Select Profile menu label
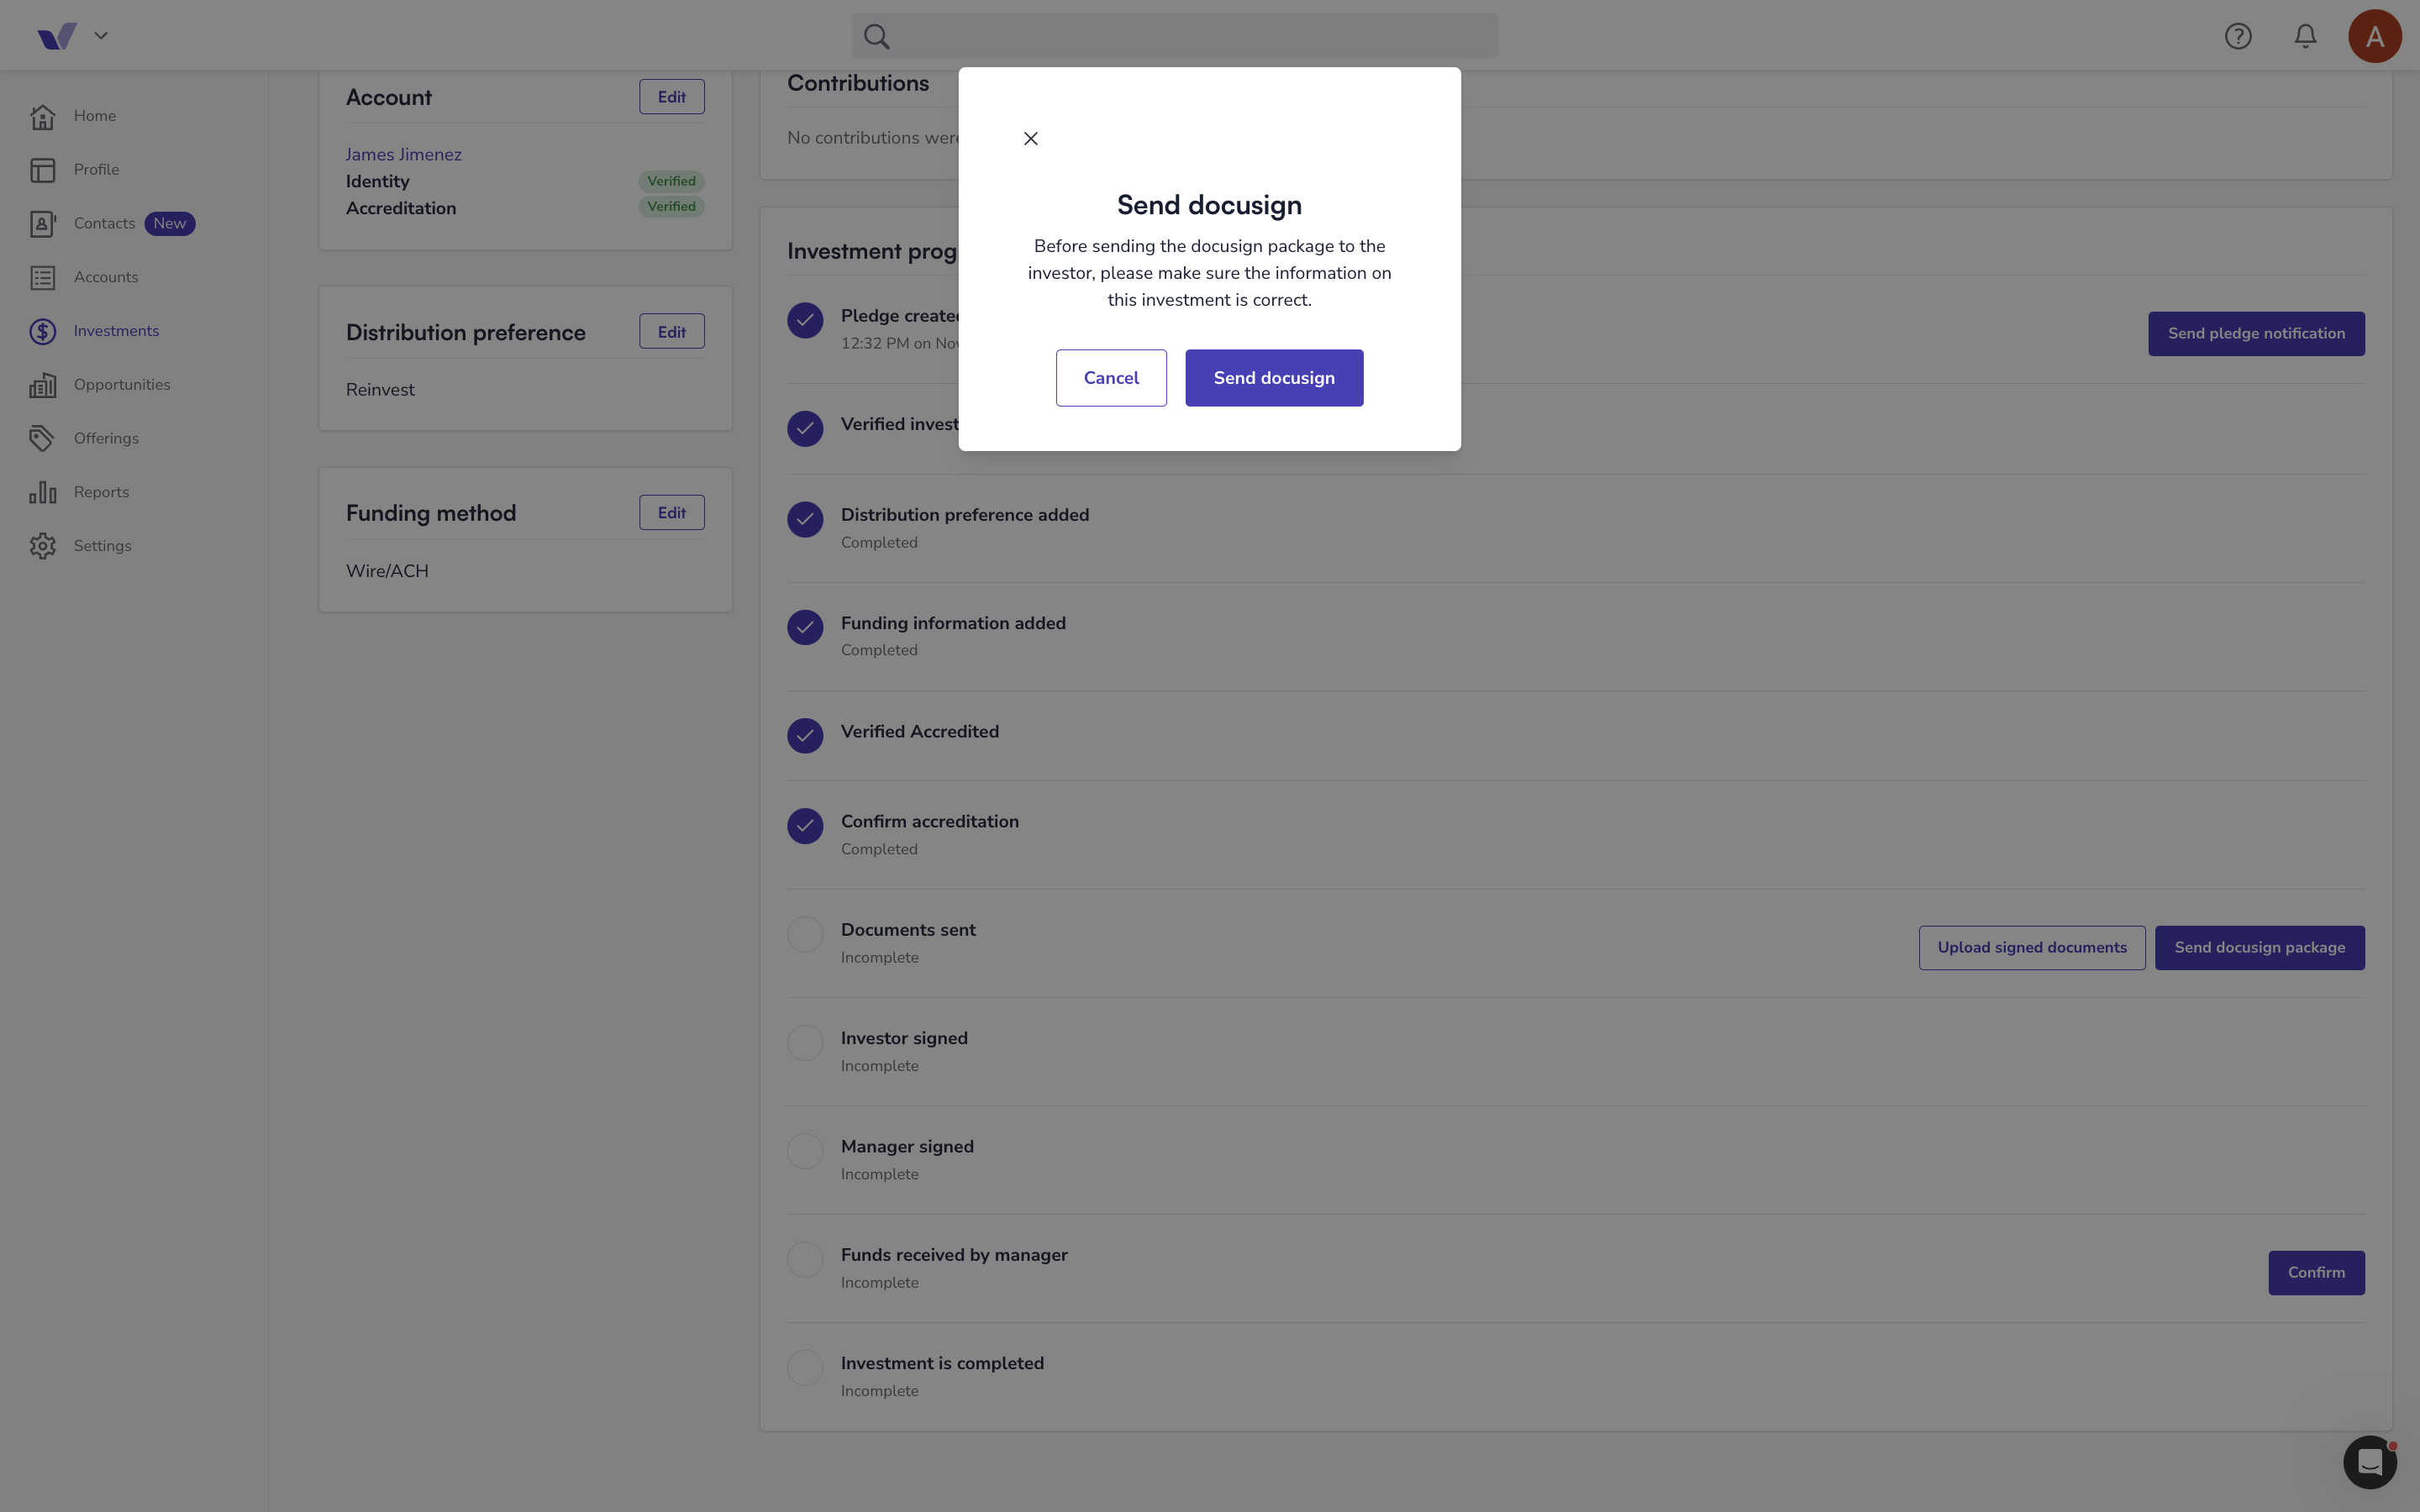 96,170
